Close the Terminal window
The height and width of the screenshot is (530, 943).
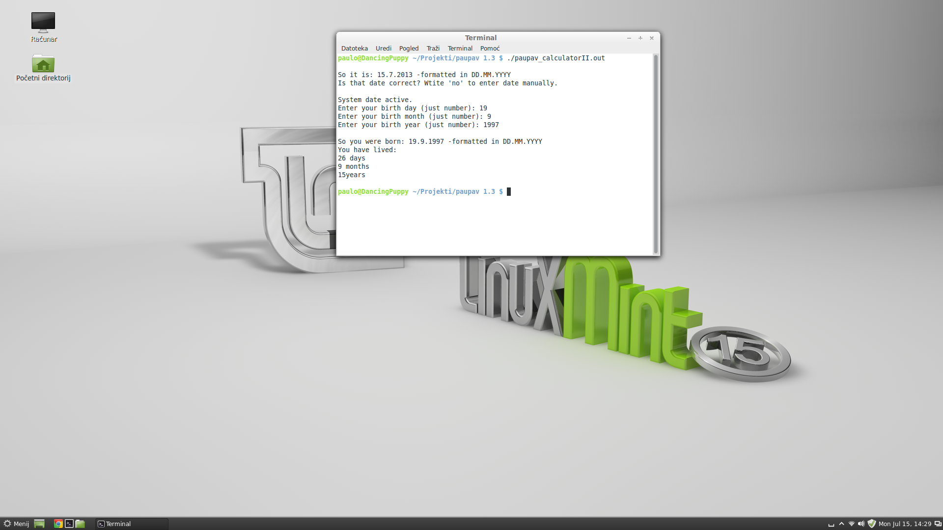(x=652, y=38)
